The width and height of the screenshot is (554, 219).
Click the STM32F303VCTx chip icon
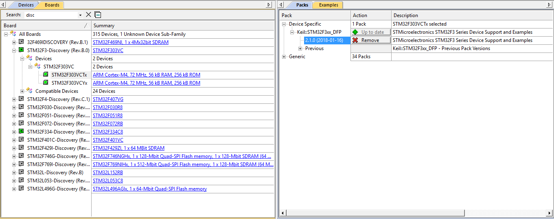pos(46,75)
